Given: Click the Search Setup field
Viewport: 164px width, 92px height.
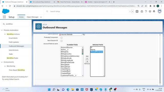Looking at the screenshot, I should coord(78,11).
